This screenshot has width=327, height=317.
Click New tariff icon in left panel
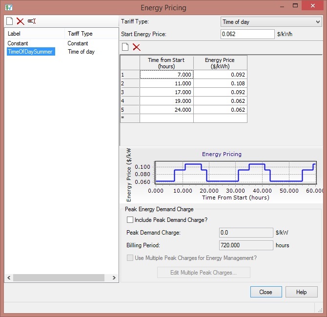pos(9,21)
